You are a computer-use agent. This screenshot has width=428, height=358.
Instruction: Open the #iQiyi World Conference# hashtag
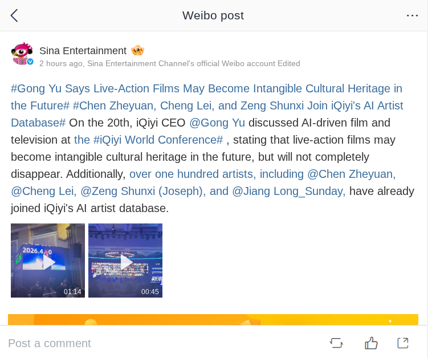158,140
